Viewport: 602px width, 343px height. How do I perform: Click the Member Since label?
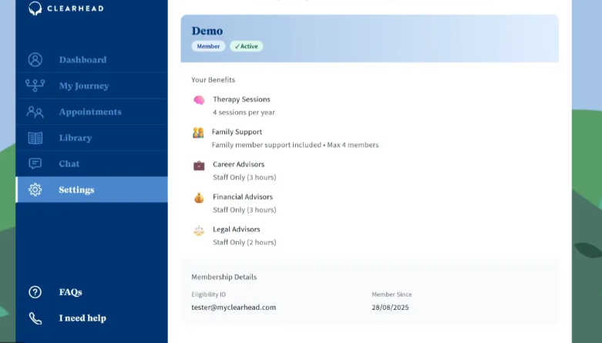[392, 294]
